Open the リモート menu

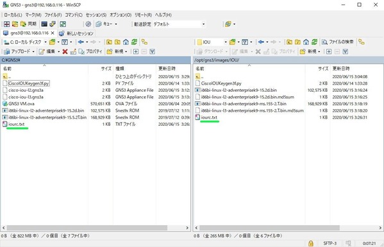click(143, 15)
